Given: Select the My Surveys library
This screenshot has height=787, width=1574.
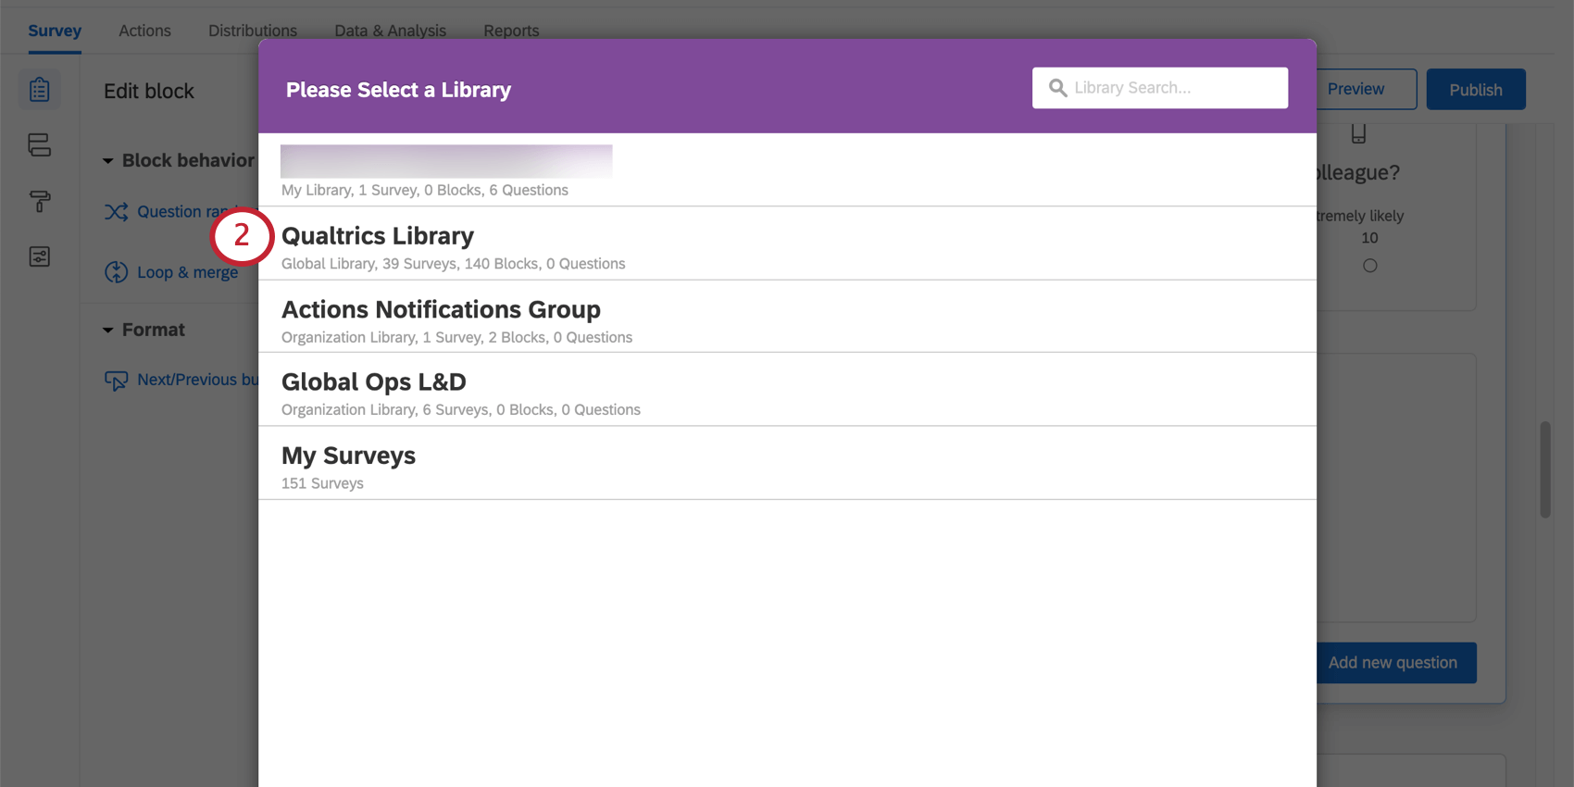Looking at the screenshot, I should [x=787, y=463].
